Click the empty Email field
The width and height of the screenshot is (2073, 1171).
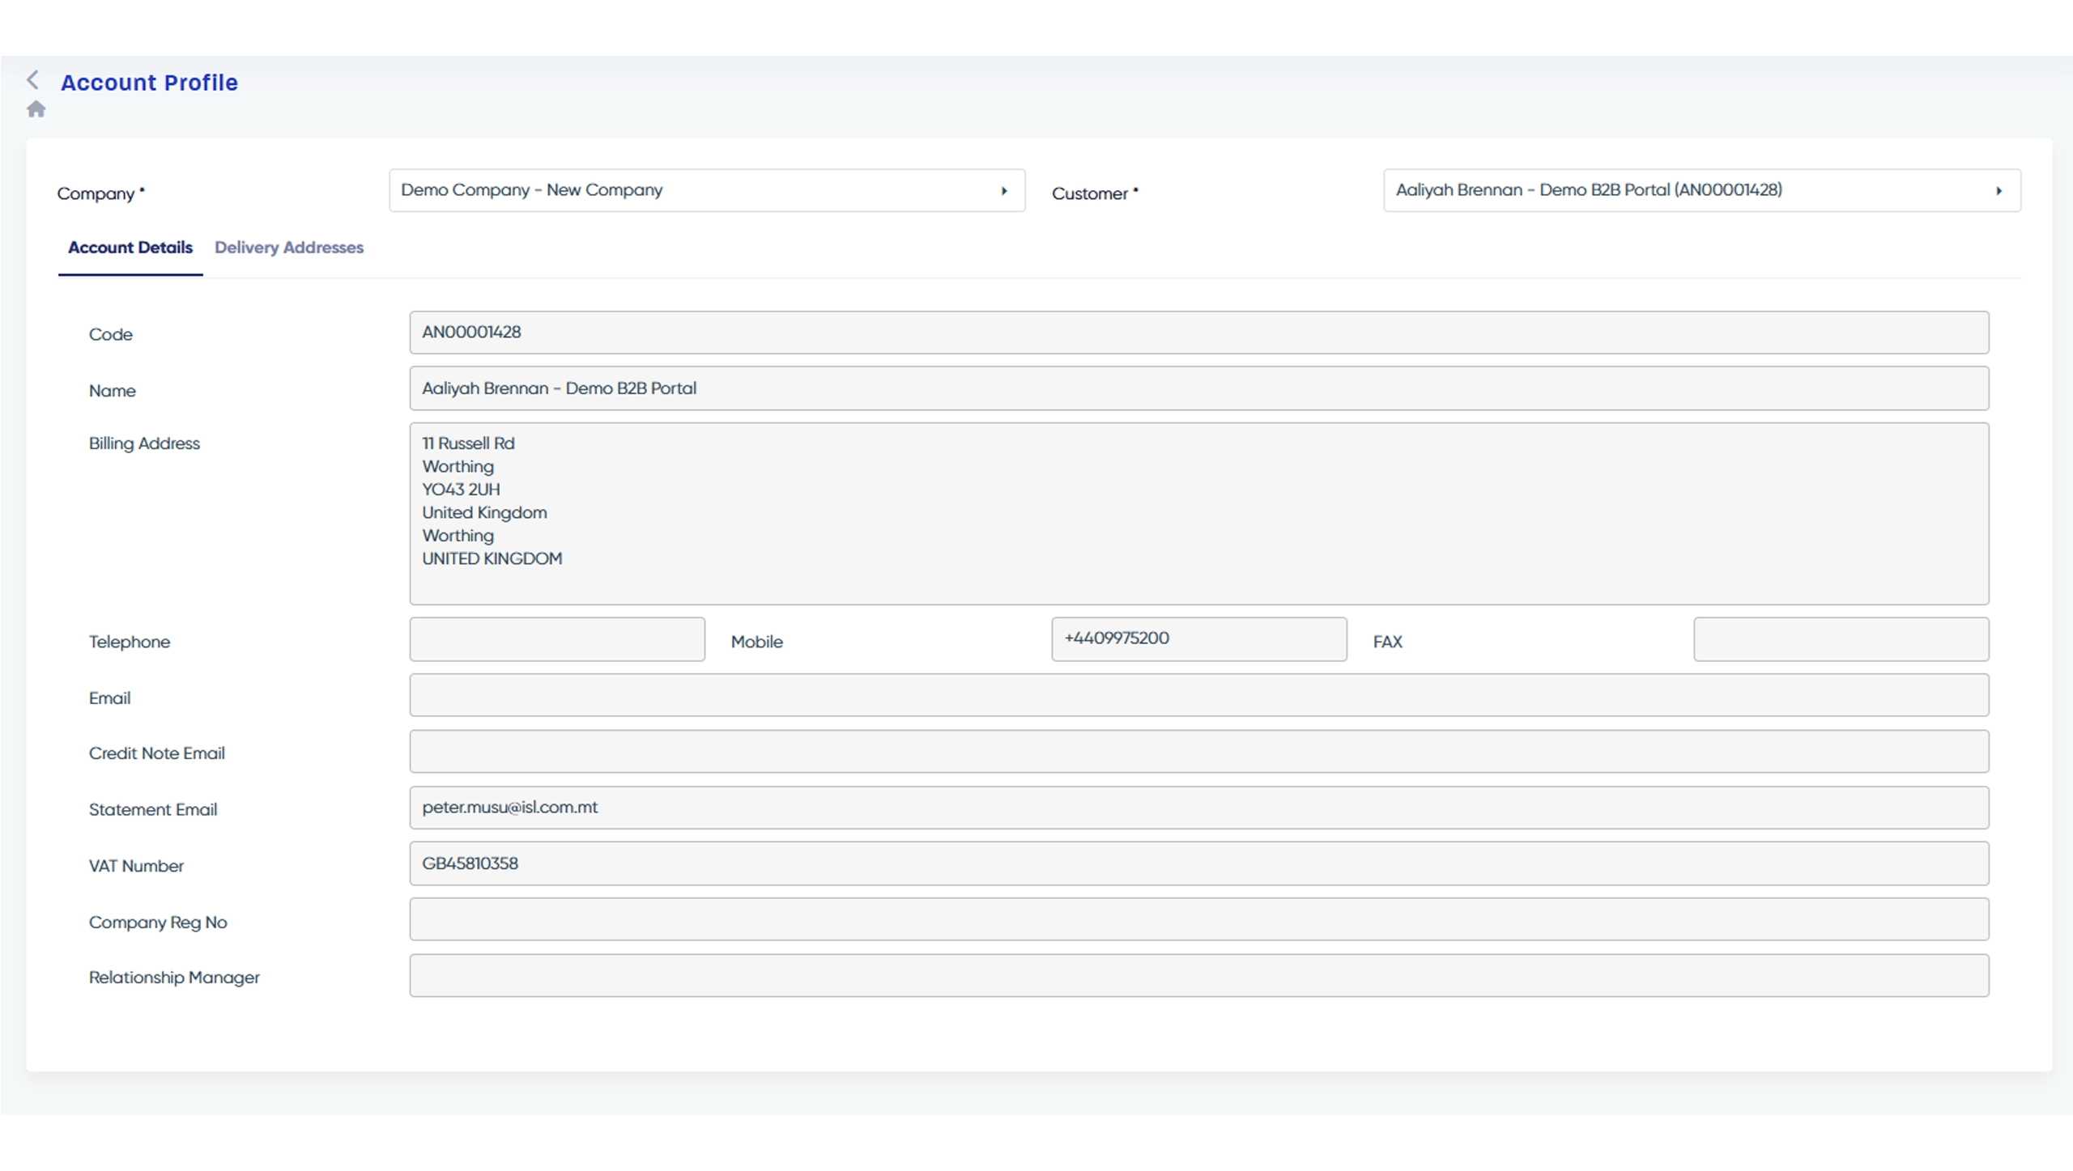[x=1198, y=695]
